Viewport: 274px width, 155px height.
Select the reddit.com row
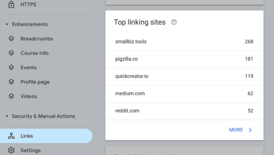184,111
